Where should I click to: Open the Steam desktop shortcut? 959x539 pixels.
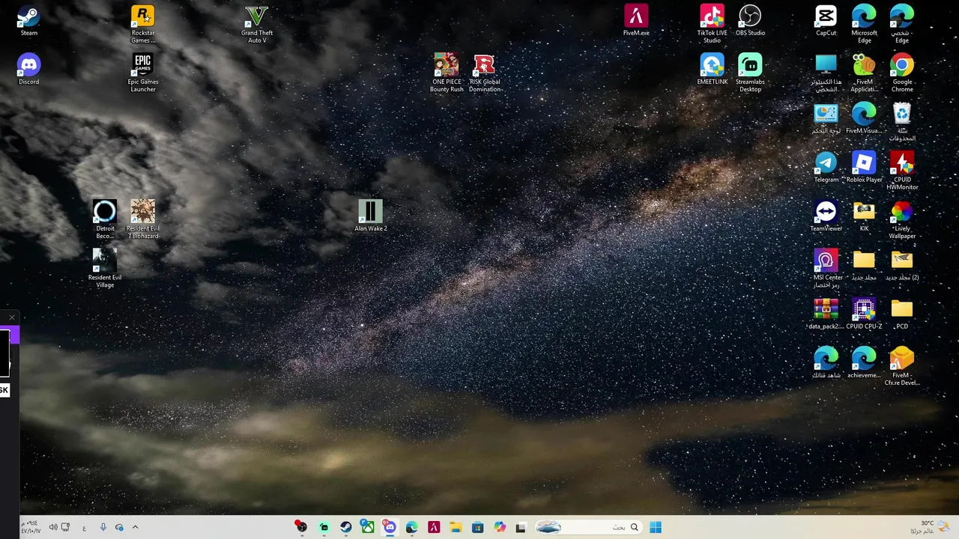(28, 21)
